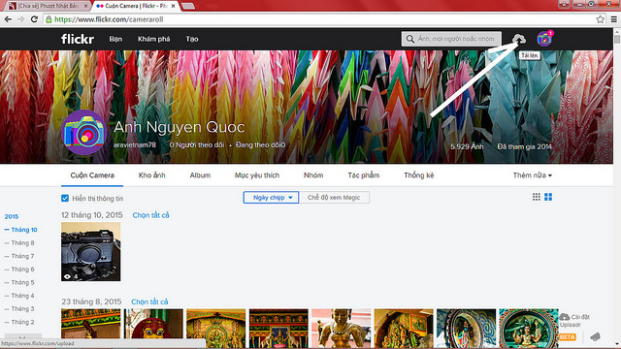Click the megaphone feedback icon
This screenshot has width=621, height=349.
tap(595, 336)
